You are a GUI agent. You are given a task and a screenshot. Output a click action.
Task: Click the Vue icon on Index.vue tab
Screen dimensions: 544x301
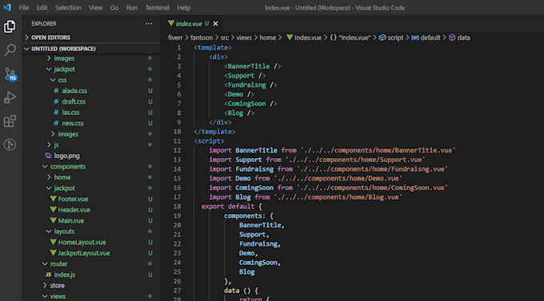(170, 23)
